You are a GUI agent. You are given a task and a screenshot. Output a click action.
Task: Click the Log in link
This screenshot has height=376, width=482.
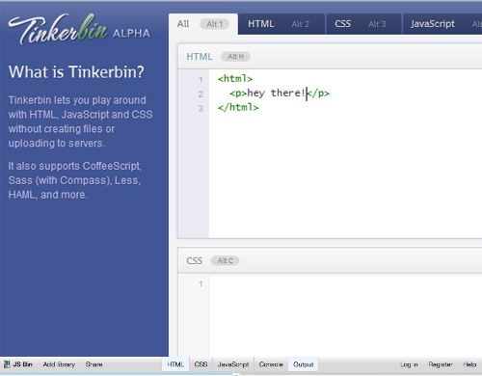(409, 364)
